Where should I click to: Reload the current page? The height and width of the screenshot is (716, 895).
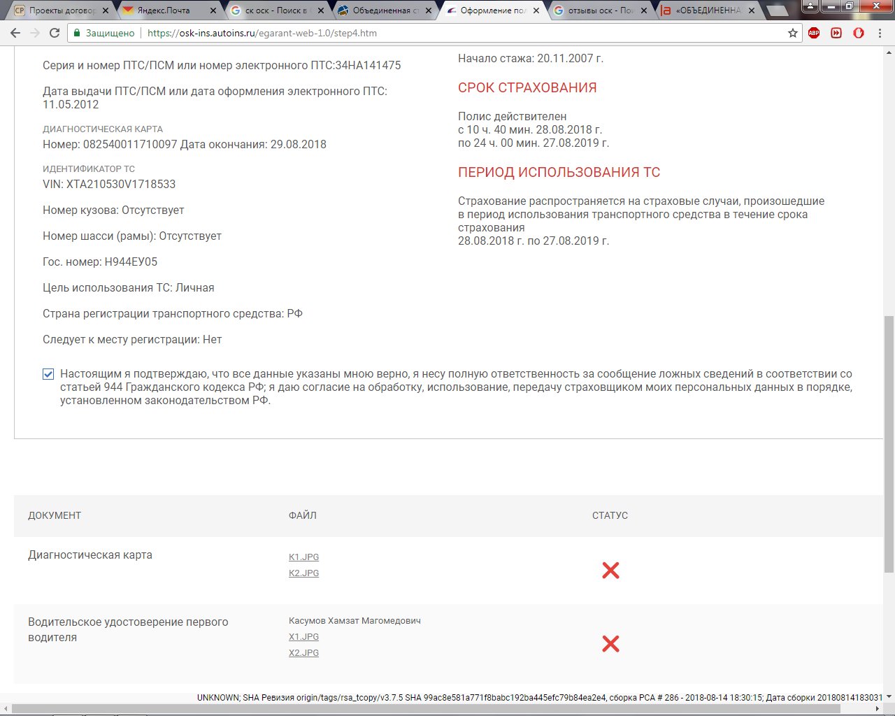(55, 33)
